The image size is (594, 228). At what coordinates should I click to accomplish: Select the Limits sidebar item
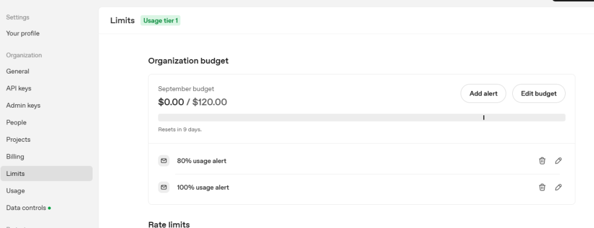coord(46,174)
